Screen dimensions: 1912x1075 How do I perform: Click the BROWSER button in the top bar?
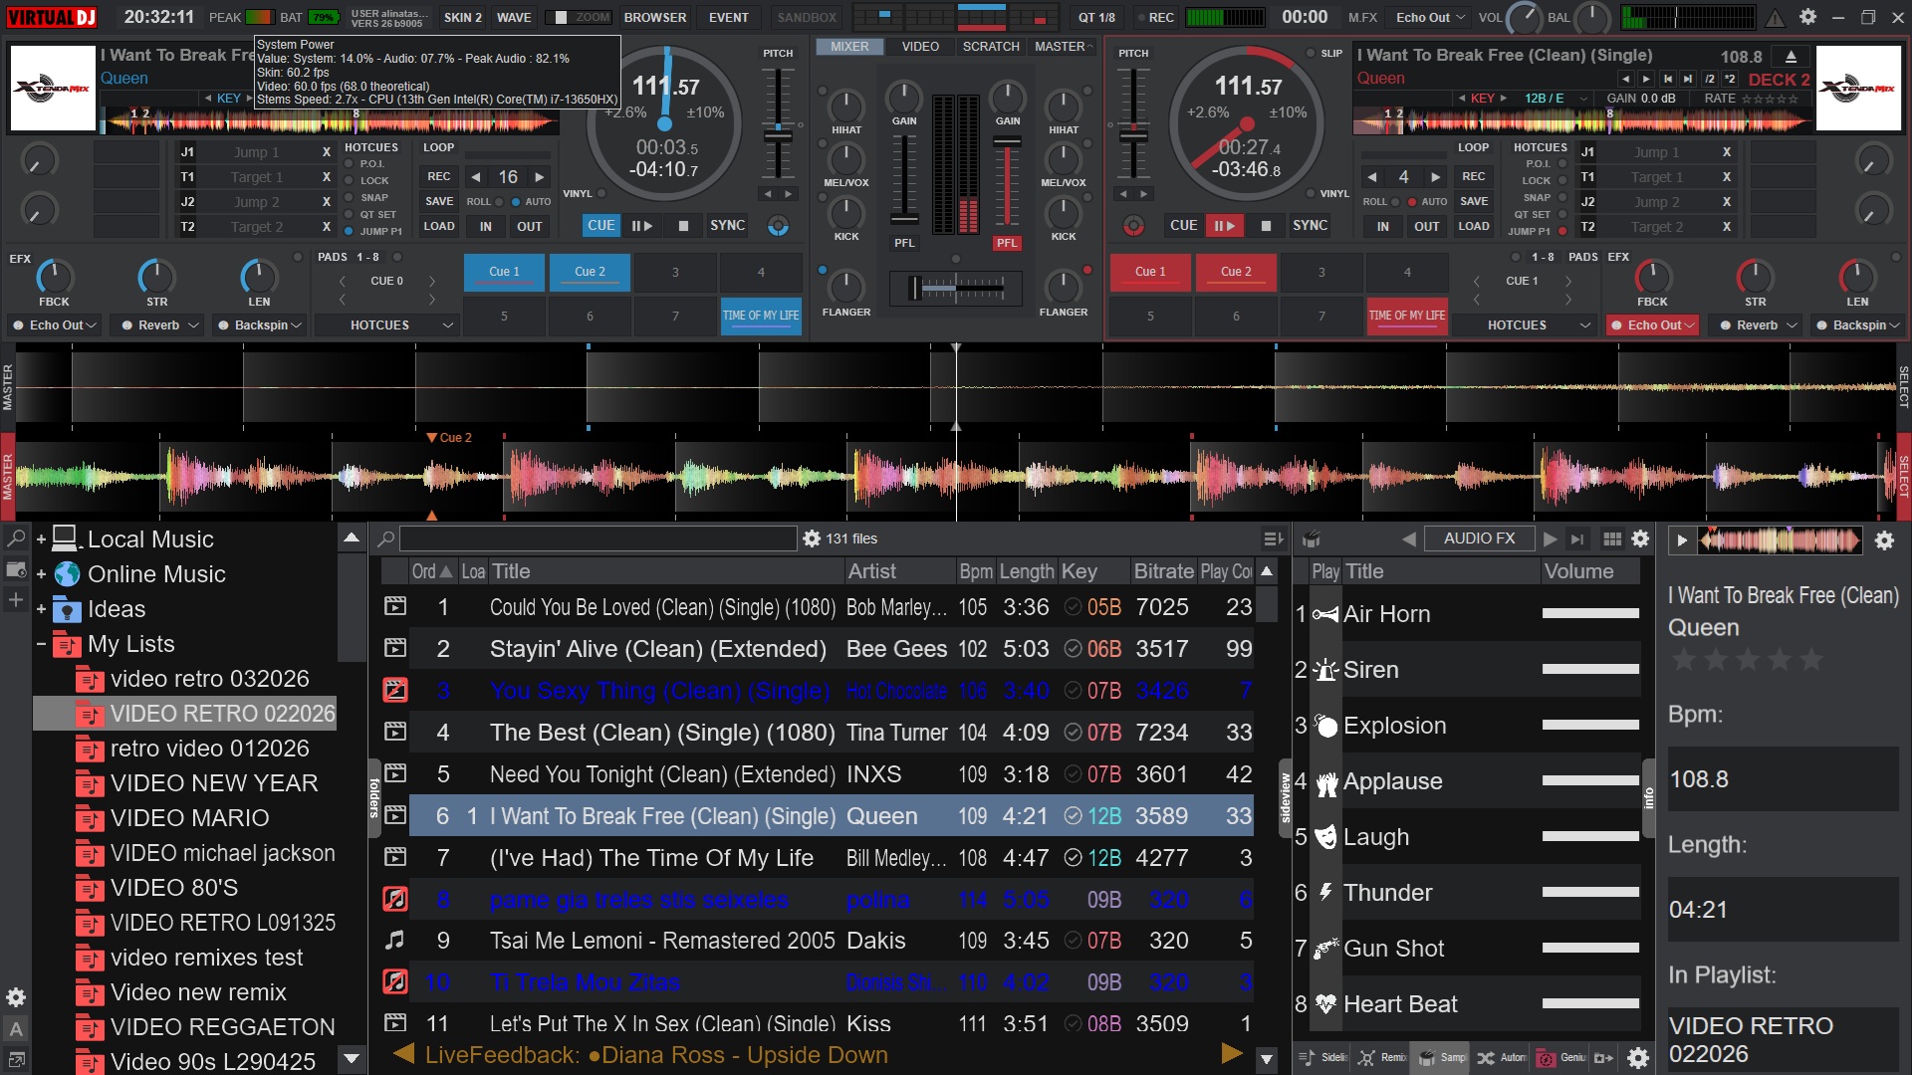[x=654, y=17]
